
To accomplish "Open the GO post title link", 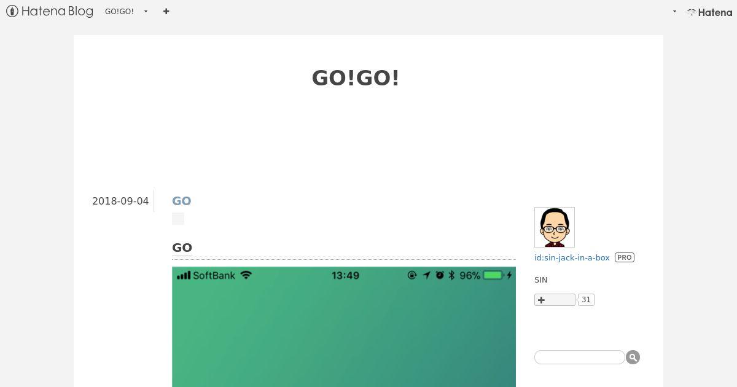I will tap(181, 201).
